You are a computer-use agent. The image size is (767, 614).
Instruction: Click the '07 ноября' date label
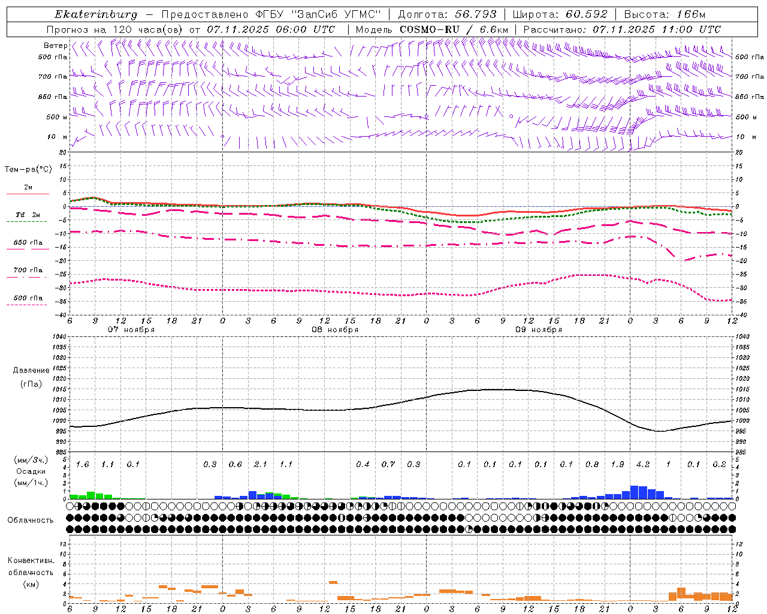[x=131, y=330]
